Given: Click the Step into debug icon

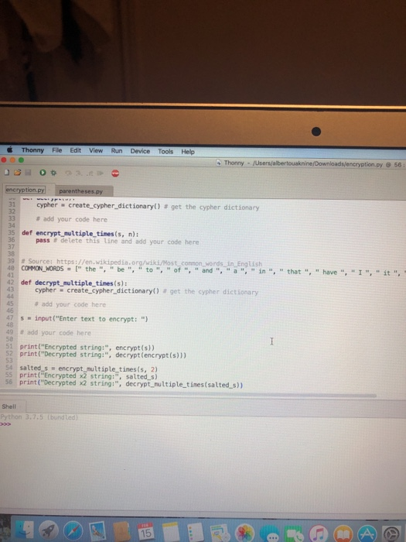Looking at the screenshot, I should point(79,173).
